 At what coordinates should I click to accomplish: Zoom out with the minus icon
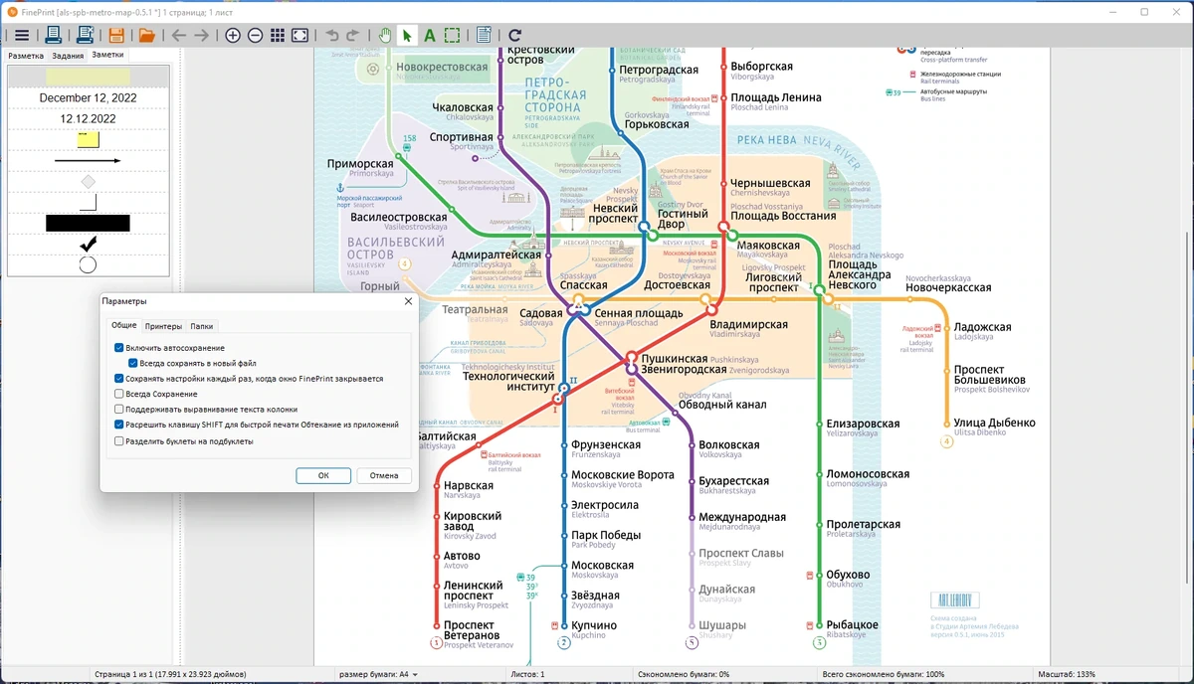255,36
